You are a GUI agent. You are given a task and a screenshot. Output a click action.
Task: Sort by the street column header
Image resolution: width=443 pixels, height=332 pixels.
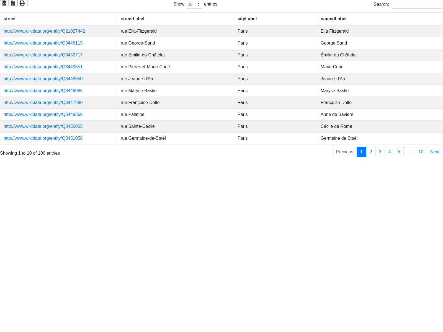10,19
